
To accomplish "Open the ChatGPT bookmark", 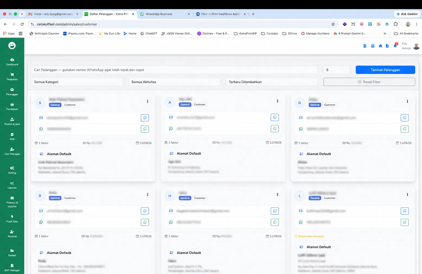I will click(149, 34).
